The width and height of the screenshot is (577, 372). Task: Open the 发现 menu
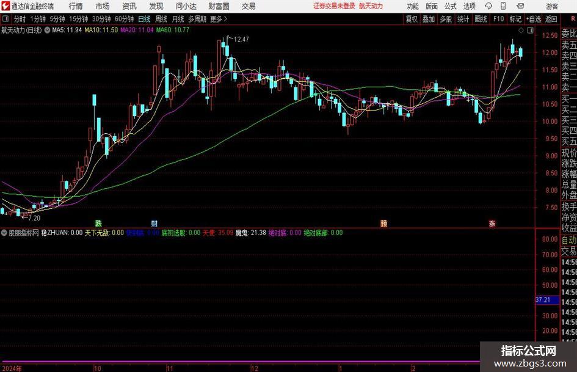(156, 6)
